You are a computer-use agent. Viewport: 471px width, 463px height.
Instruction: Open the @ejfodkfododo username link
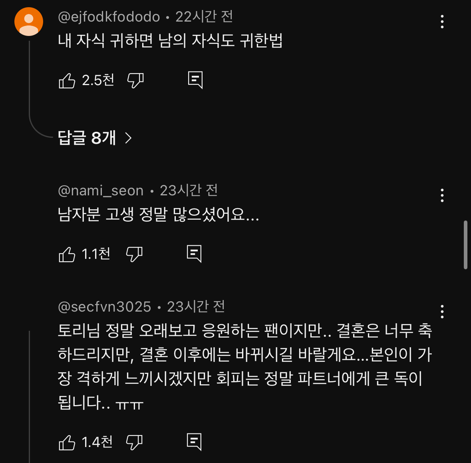tap(109, 17)
